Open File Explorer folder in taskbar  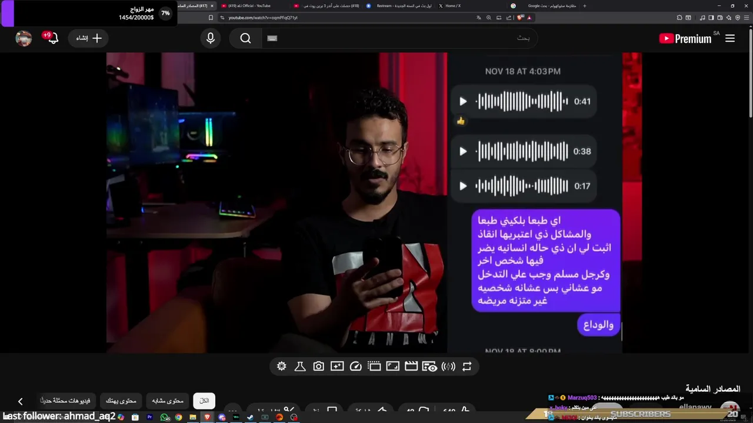click(x=192, y=417)
